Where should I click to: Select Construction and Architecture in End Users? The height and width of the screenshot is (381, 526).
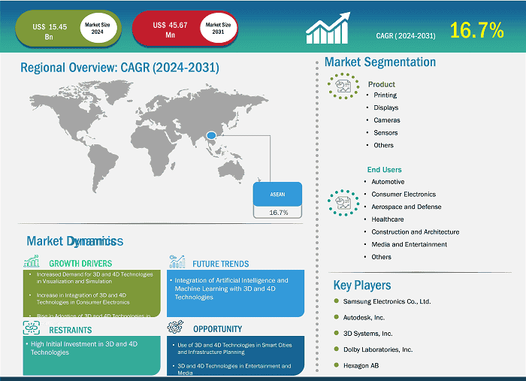pyautogui.click(x=416, y=231)
